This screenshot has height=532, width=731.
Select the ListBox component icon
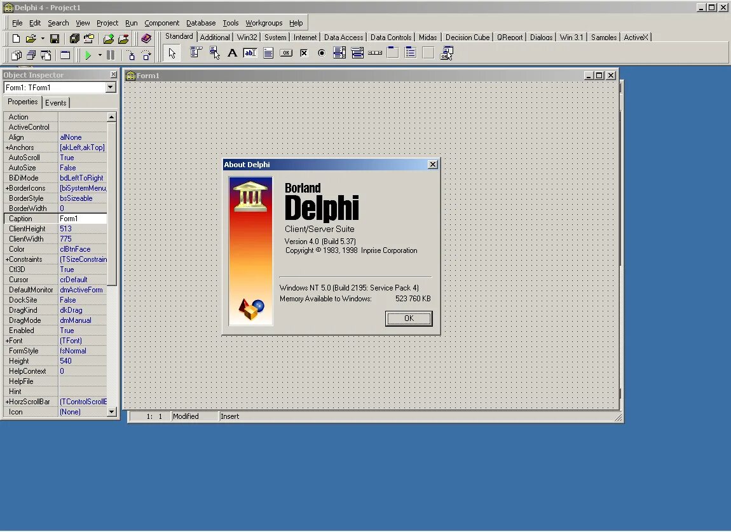tap(339, 53)
